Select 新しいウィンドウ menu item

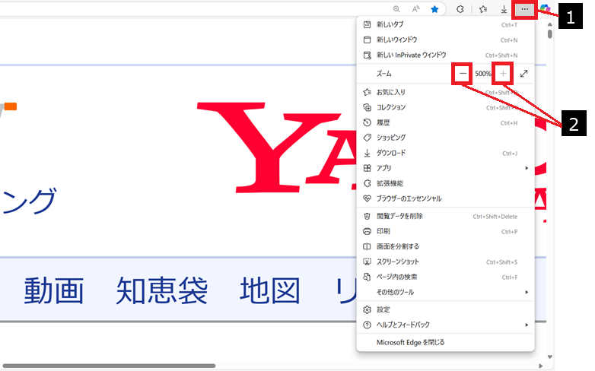coord(445,40)
